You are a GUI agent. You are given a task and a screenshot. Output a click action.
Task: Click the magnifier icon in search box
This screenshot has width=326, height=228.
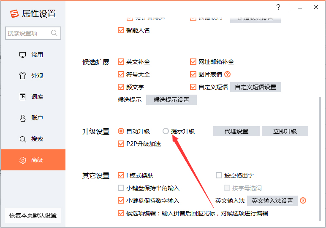click(x=54, y=33)
